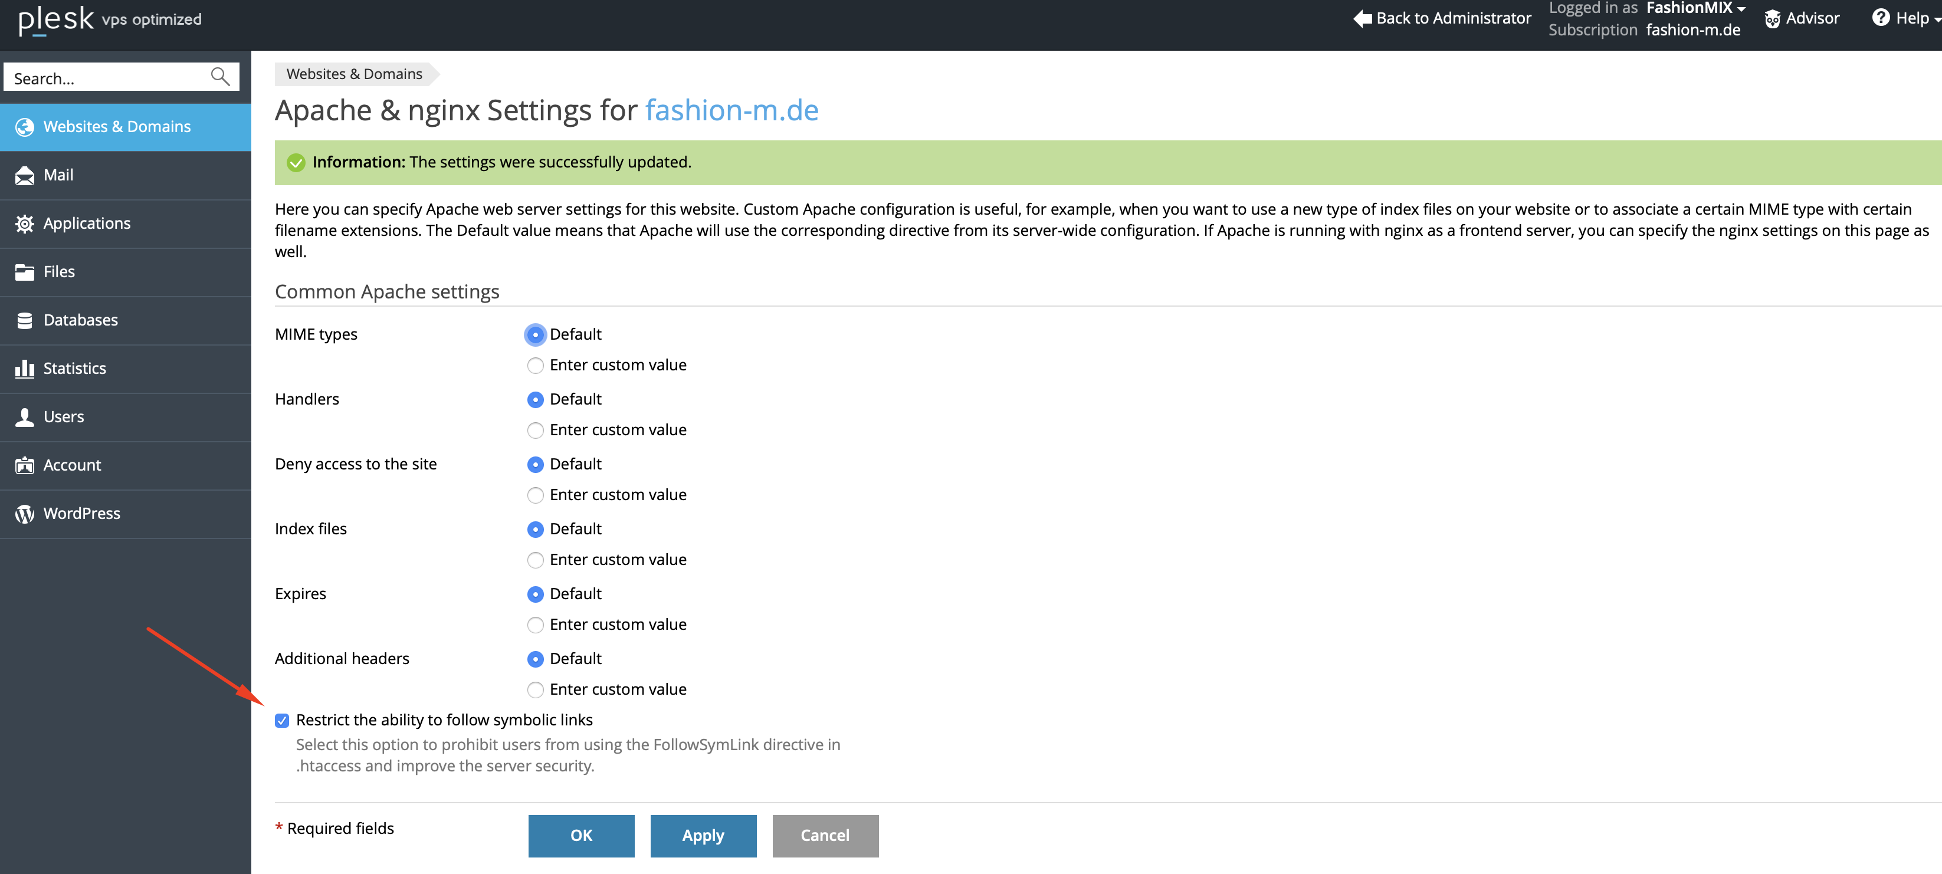Open Websites & Domains sidebar item
Image resolution: width=1942 pixels, height=874 pixels.
117,127
